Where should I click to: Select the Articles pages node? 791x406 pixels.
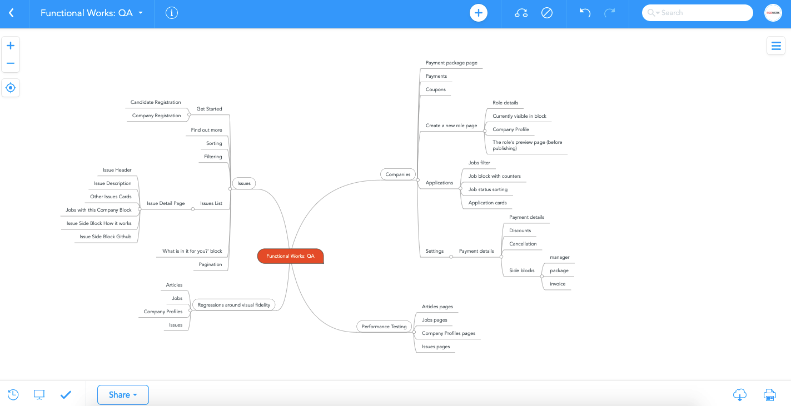[x=437, y=307]
